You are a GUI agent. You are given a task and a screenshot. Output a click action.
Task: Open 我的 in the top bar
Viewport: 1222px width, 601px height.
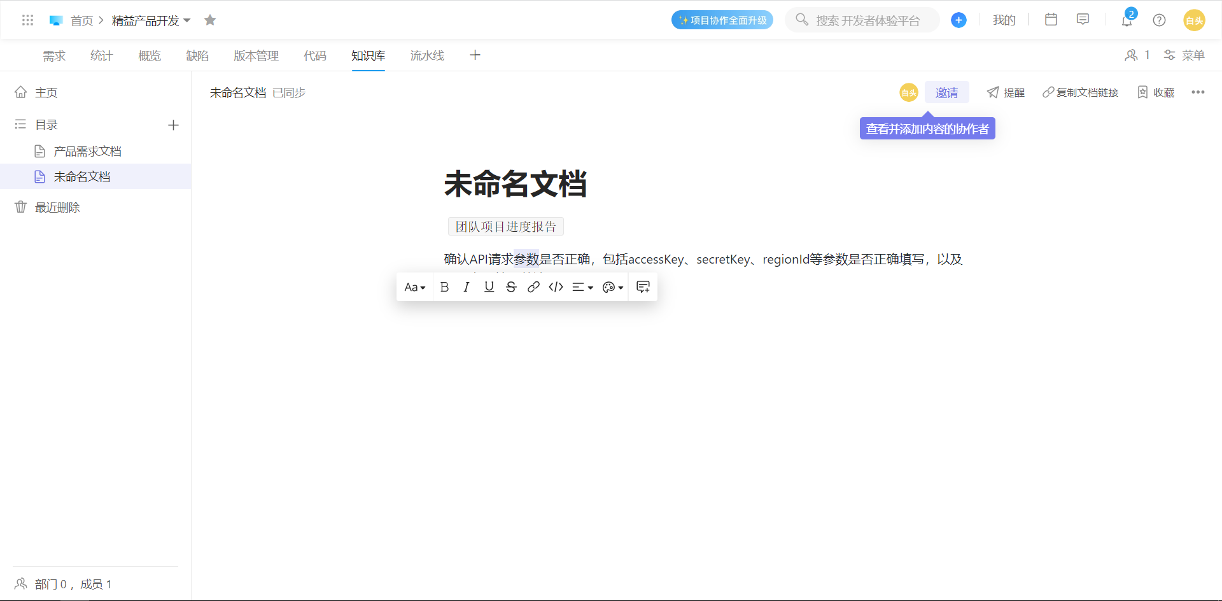(x=1004, y=20)
